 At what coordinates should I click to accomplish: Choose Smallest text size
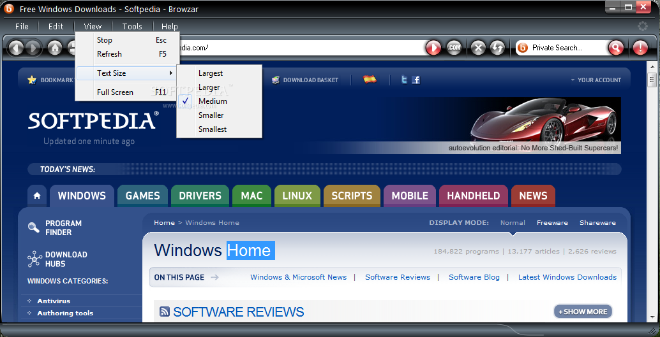click(220, 129)
